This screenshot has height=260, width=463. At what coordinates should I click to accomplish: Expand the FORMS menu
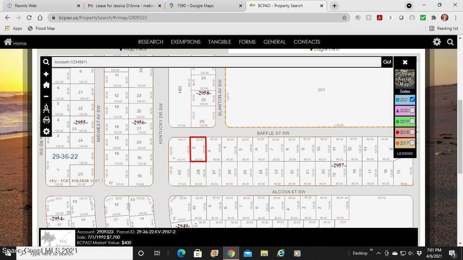[247, 42]
